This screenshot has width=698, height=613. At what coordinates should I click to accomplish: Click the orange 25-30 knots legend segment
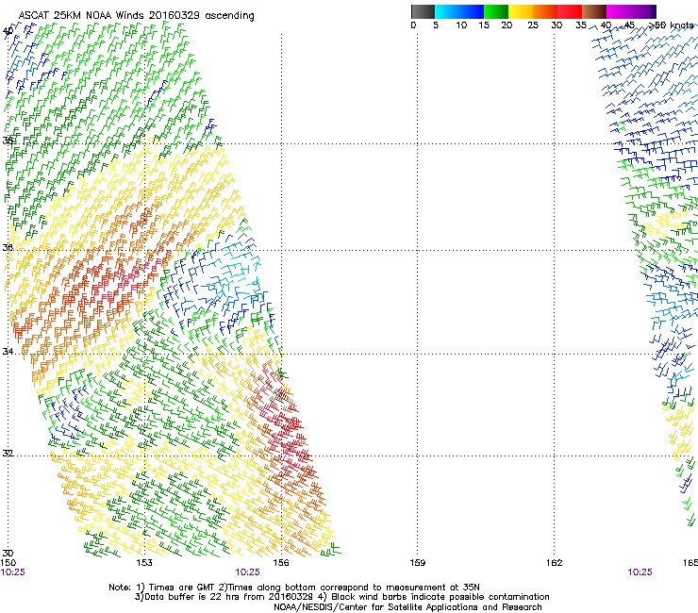(545, 11)
